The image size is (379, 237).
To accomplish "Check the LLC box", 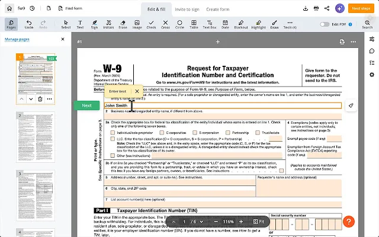I will [113, 139].
